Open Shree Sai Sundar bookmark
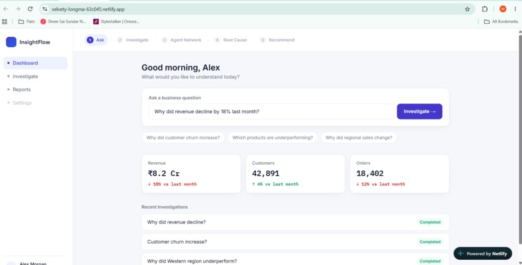 [x=63, y=21]
